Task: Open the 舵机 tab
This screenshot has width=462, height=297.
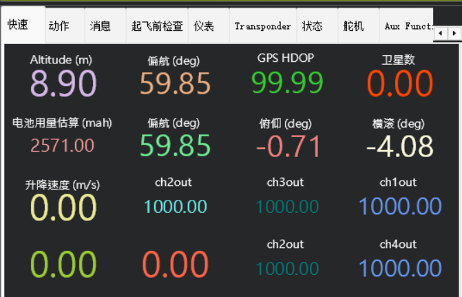Action: click(353, 26)
